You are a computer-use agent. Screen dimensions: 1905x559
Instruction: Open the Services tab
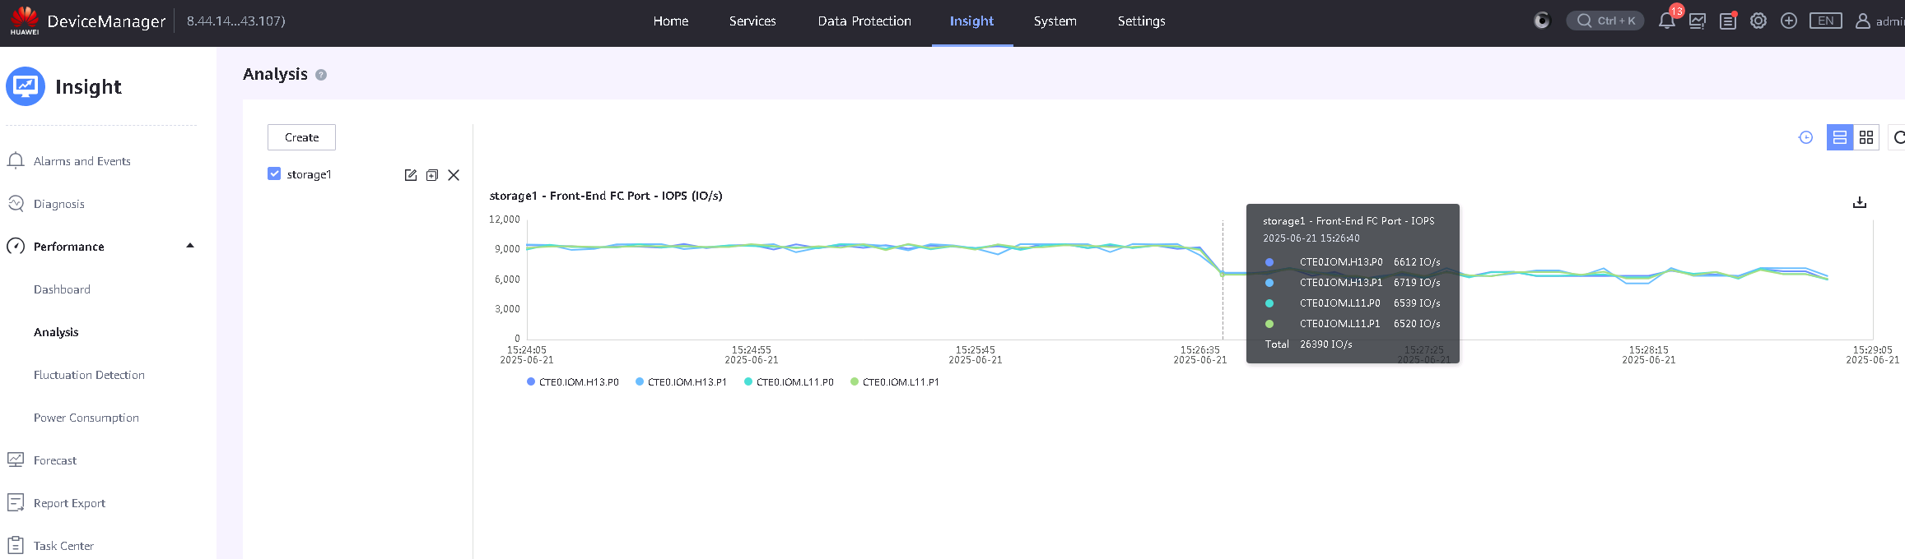tap(752, 21)
